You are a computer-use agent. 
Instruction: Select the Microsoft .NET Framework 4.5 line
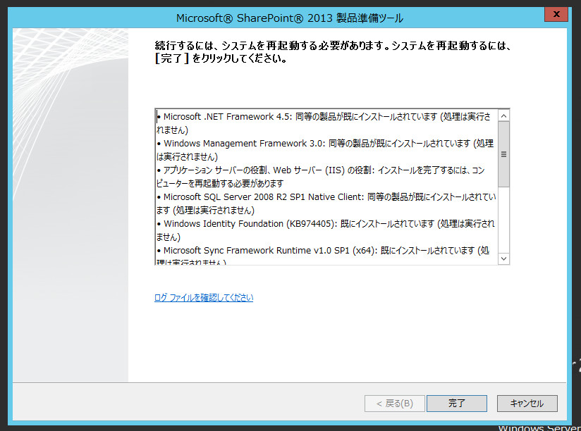pyautogui.click(x=324, y=123)
